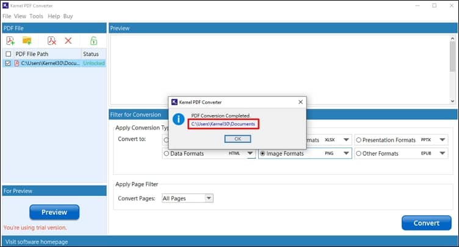The height and width of the screenshot is (247, 459).
Task: Click the C:\Users\Kernel30\Docu... file path
Action: [50, 63]
